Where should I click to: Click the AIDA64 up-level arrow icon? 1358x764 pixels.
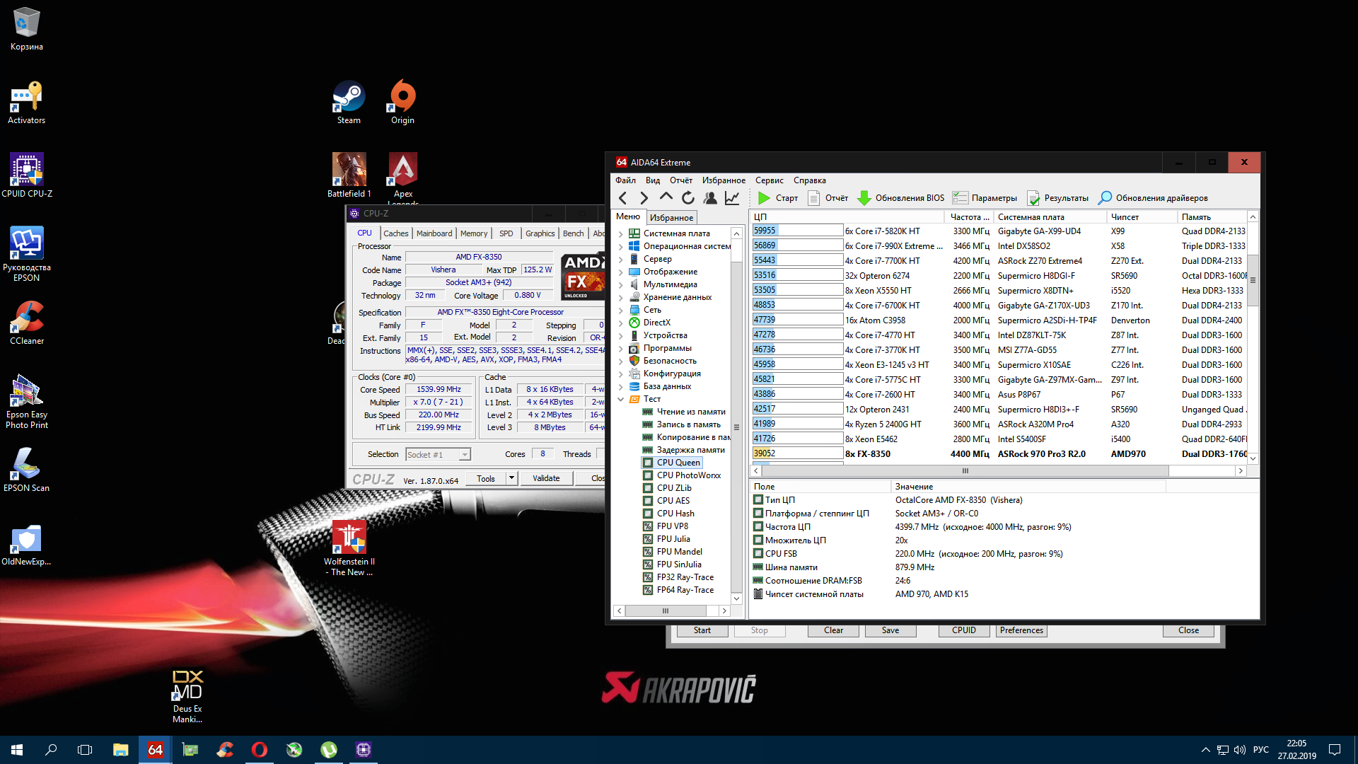[666, 198]
